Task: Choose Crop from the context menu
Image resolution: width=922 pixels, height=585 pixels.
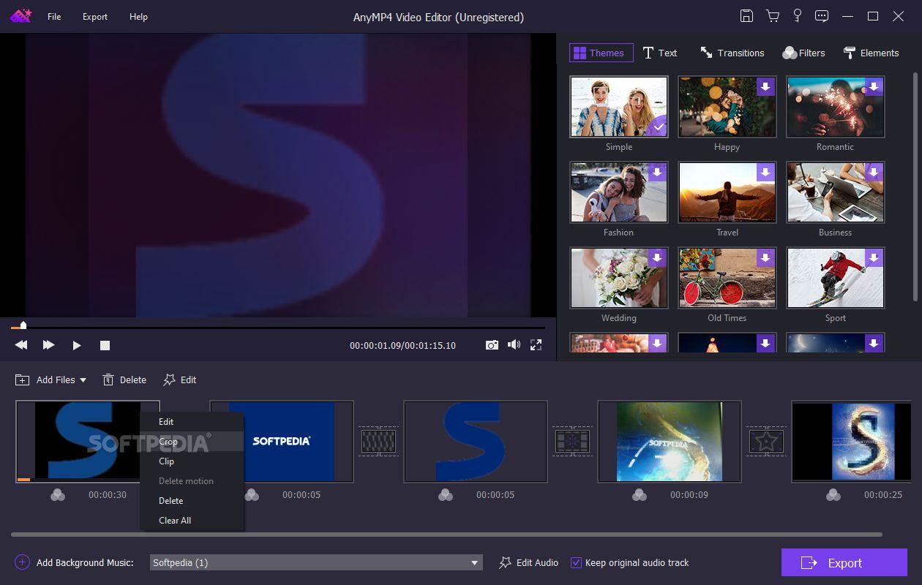Action: [168, 442]
